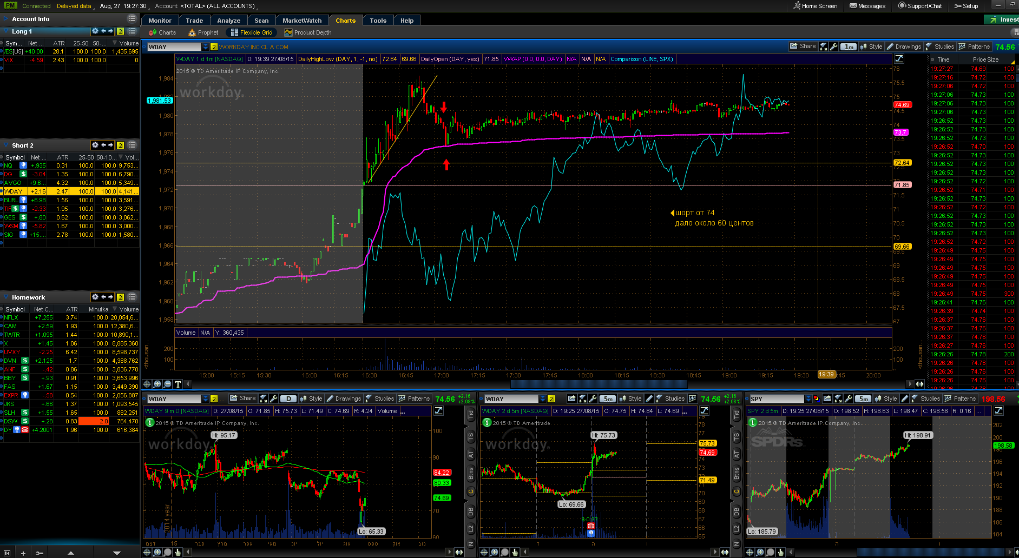Viewport: 1019px width, 558px height.
Task: Click the D timeframe button on daily chart
Action: click(288, 398)
